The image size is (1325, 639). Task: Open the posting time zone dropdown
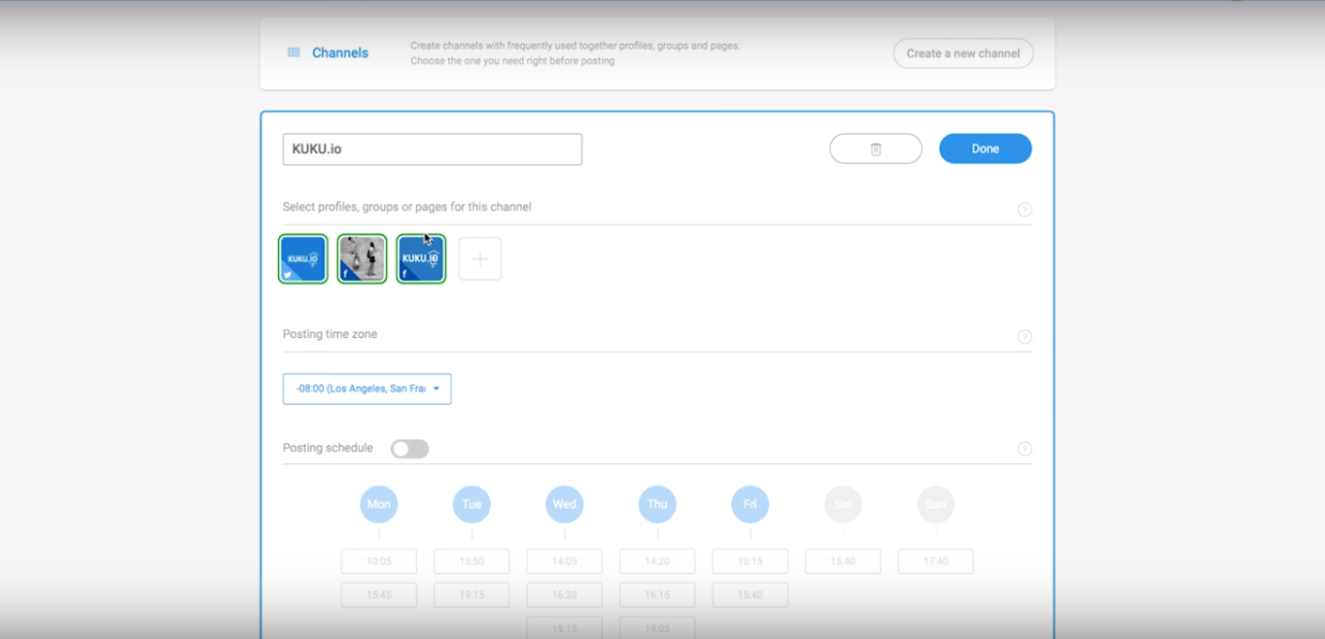tap(366, 388)
